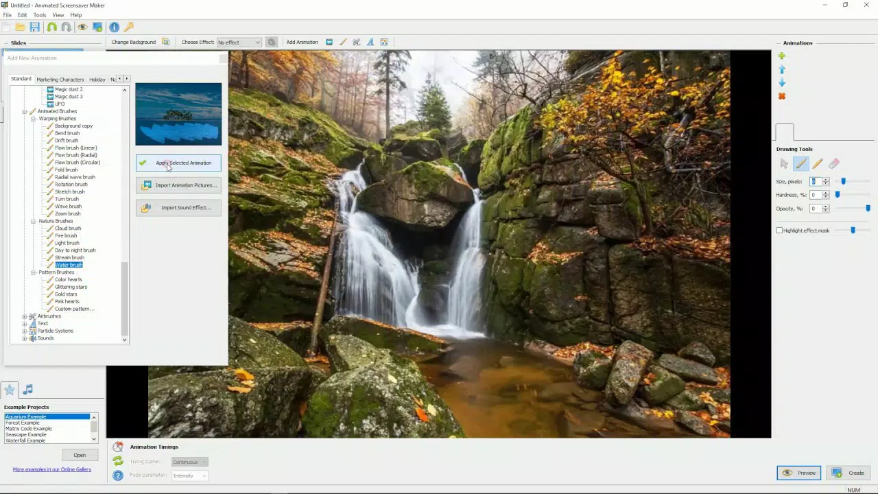
Task: Switch to the Marketing Characters tab
Action: (60, 80)
